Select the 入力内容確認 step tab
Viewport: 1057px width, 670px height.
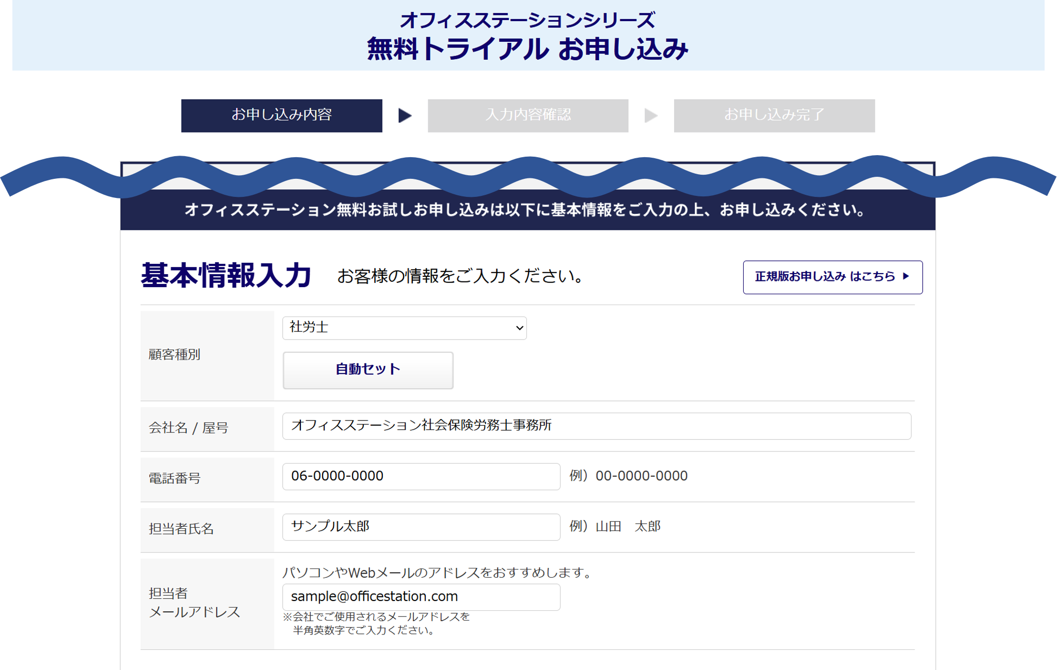pyautogui.click(x=527, y=115)
